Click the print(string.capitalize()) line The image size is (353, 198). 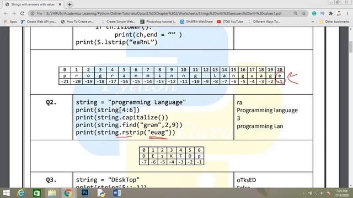click(122, 117)
